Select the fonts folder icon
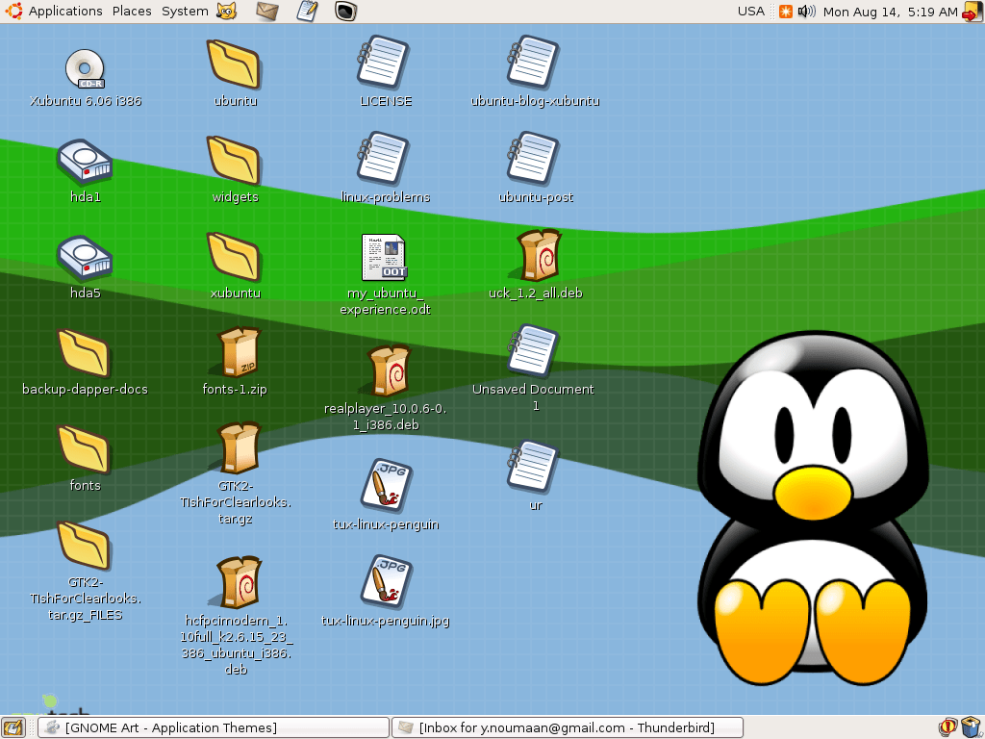Screen dimensions: 985x739 click(85, 448)
